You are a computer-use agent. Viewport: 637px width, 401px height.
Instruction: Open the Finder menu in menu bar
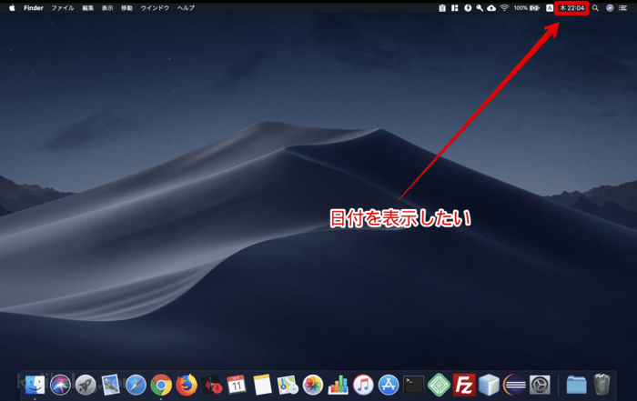(34, 7)
